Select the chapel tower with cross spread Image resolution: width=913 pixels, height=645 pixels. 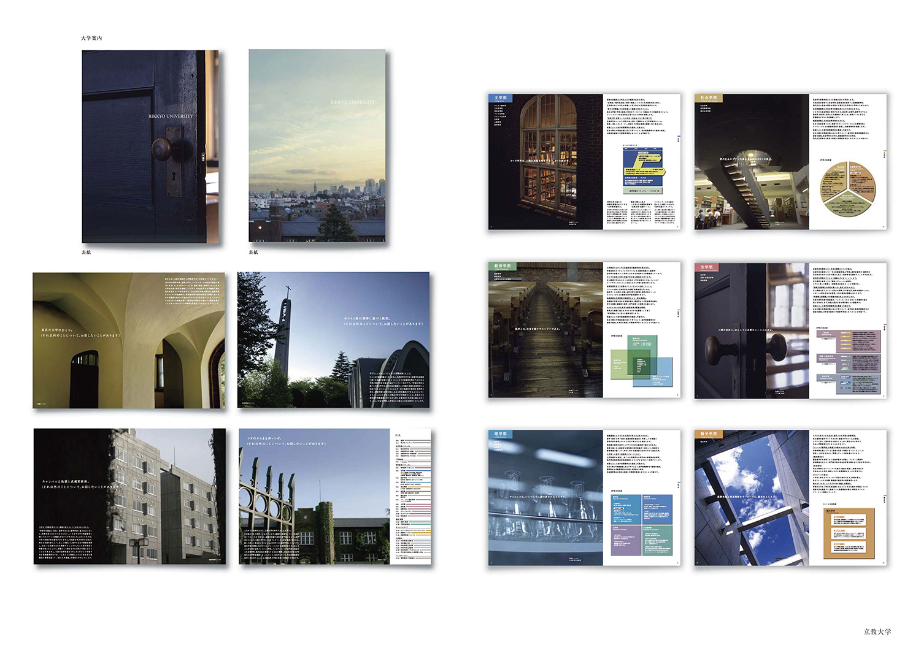click(333, 340)
